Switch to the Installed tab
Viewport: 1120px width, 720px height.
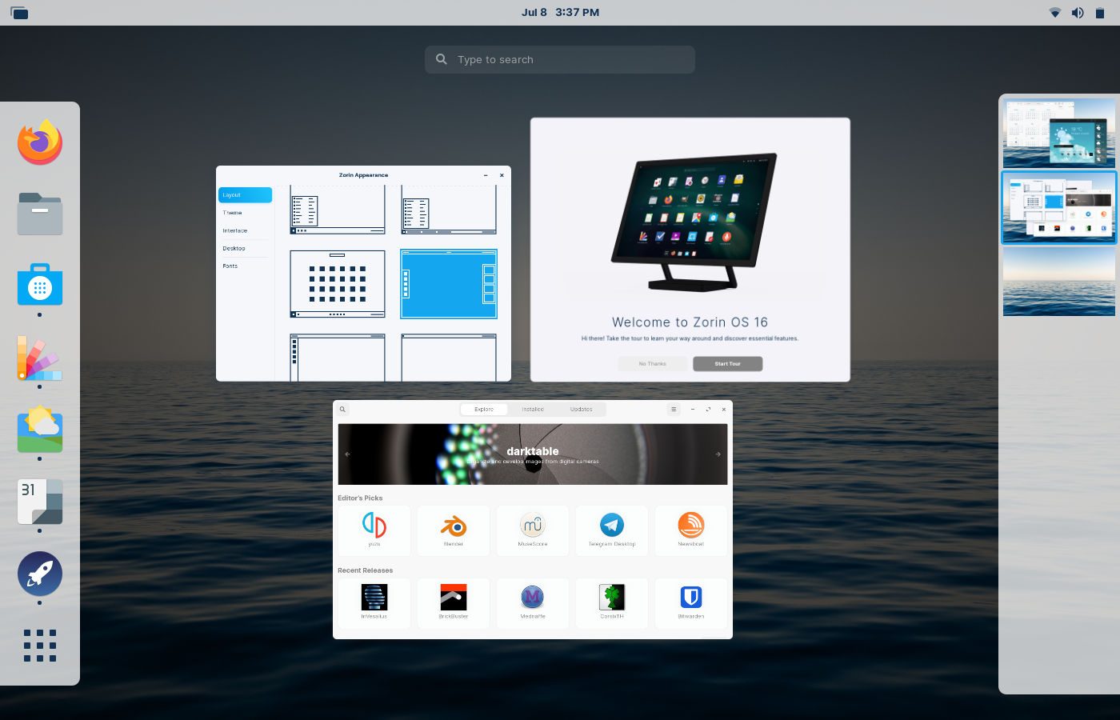[533, 410]
